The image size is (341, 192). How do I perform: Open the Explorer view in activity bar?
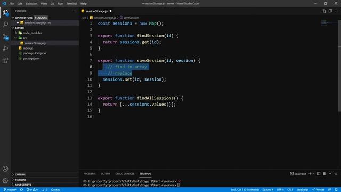click(x=5, y=13)
